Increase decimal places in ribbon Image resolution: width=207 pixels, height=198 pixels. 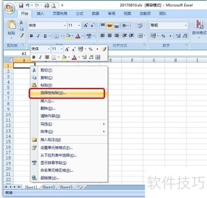[178, 36]
